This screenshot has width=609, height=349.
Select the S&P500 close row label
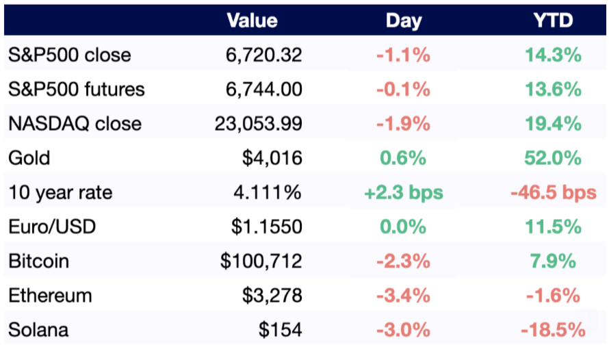[69, 55]
